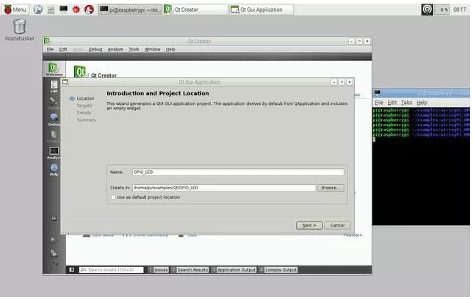This screenshot has width=473, height=300.
Task: Click Browse to choose project folder
Action: pos(331,188)
